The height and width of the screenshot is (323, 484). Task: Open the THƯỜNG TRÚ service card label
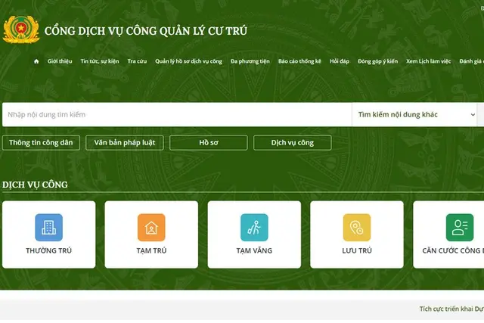[x=48, y=250]
